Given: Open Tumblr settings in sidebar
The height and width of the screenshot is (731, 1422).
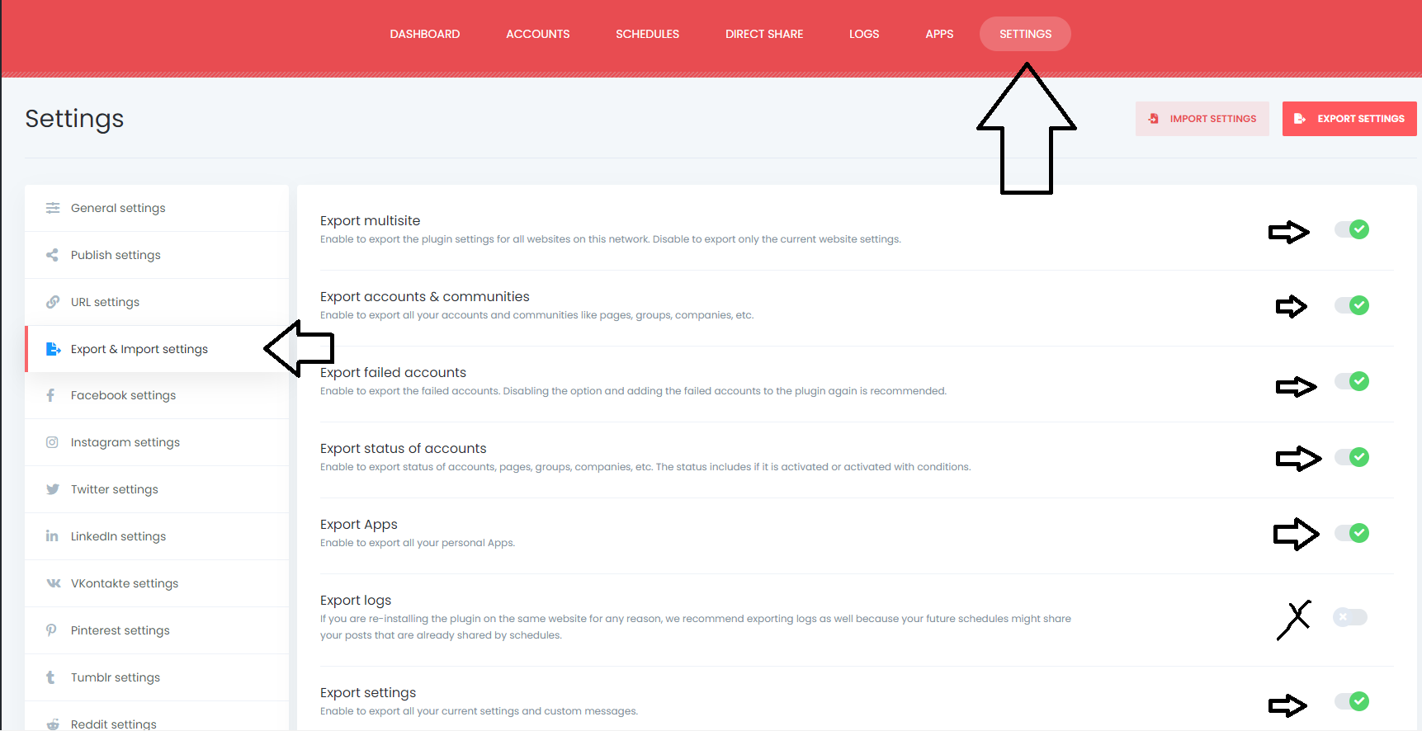Looking at the screenshot, I should [x=116, y=677].
